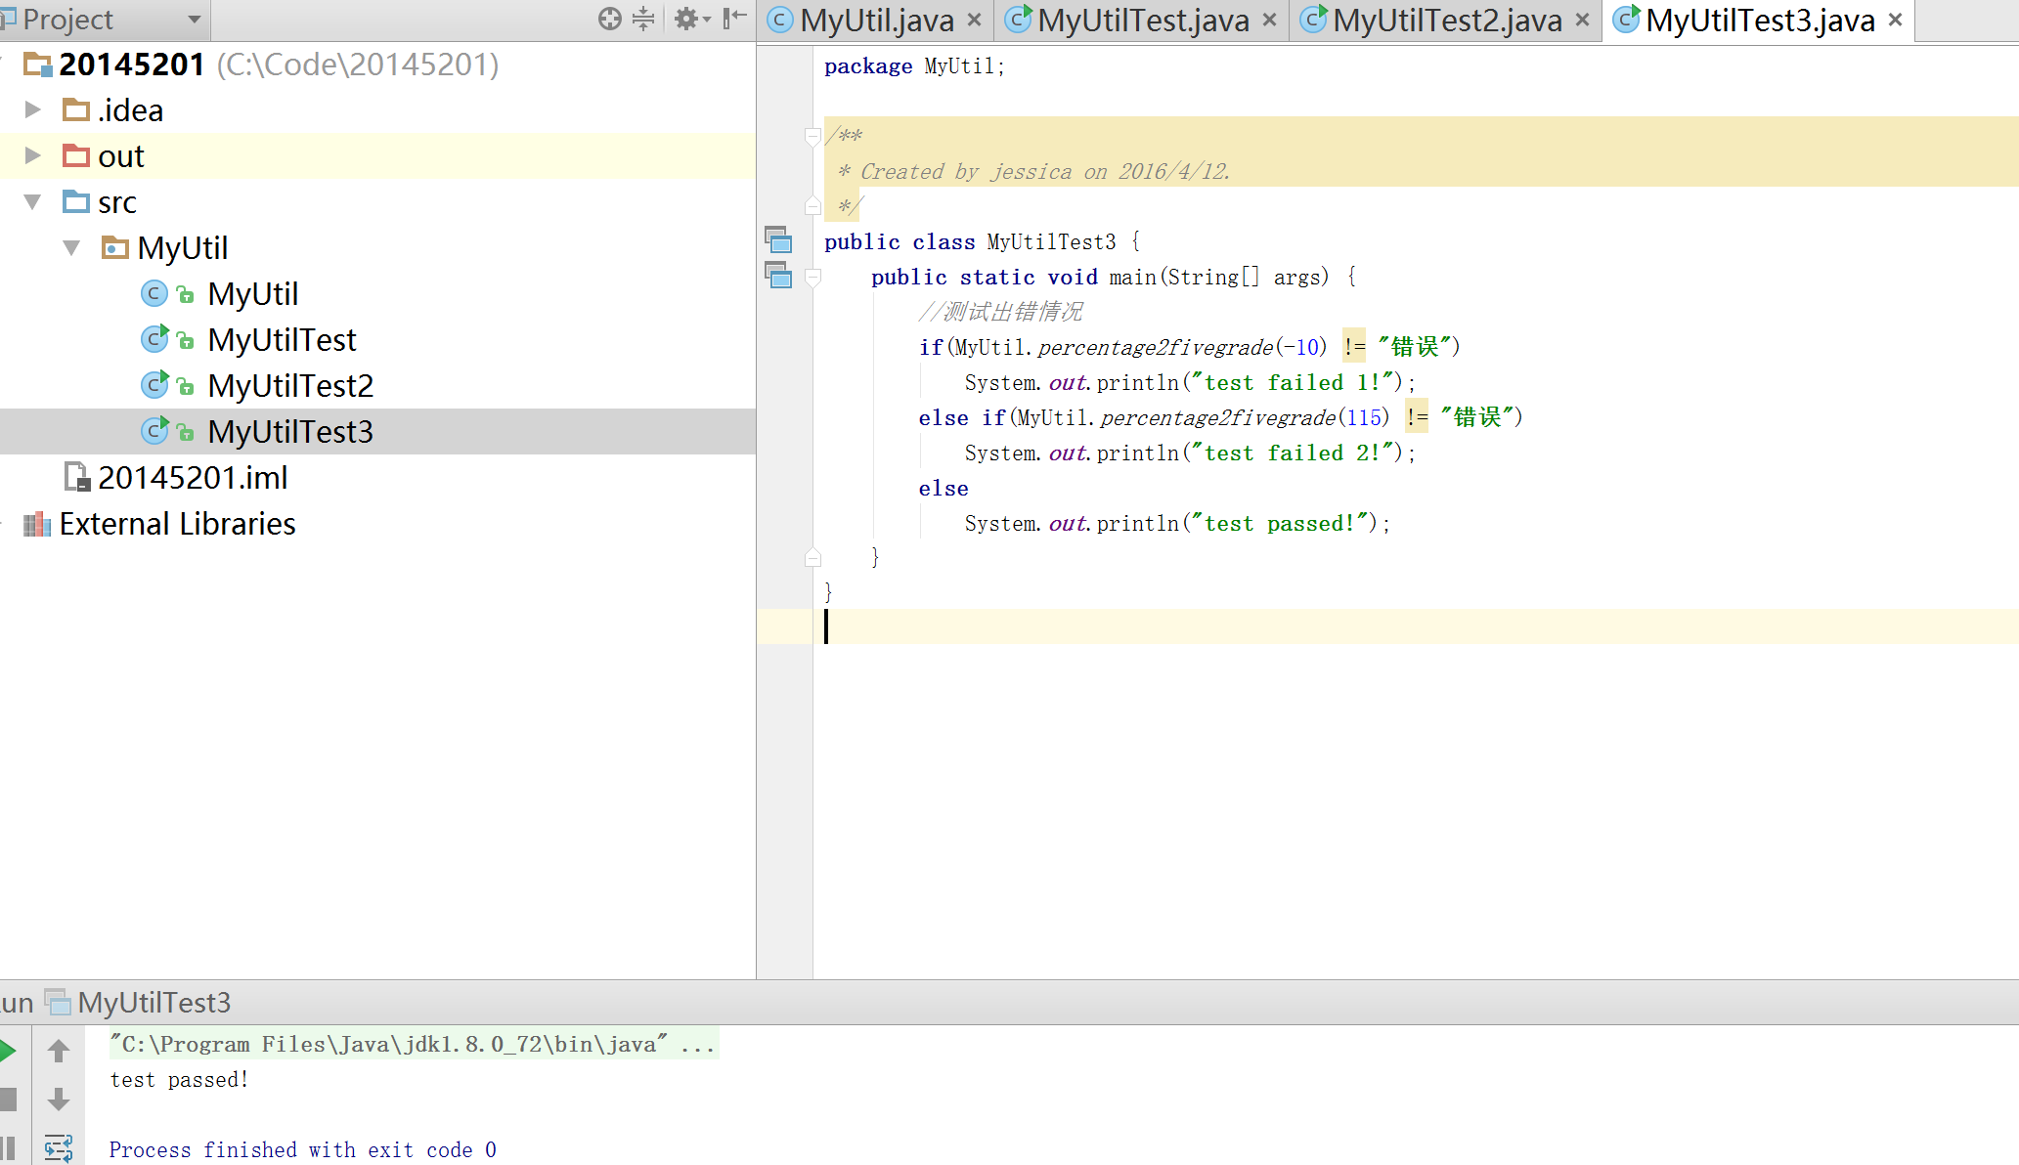The image size is (2019, 1165).
Task: Click the run gutter icon beside main method
Action: [x=778, y=275]
